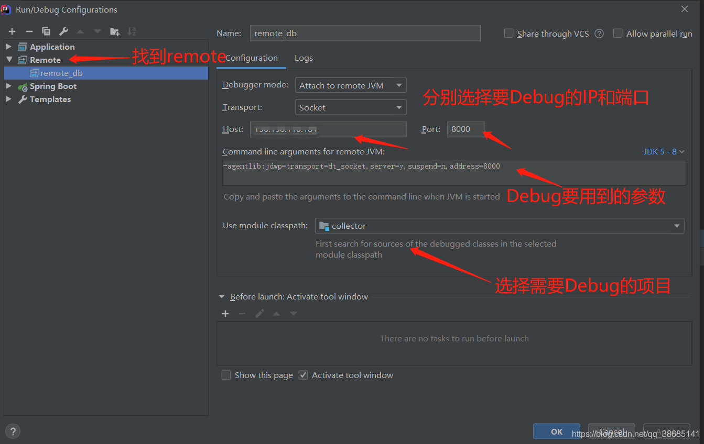The height and width of the screenshot is (444, 704).
Task: Enable Share through VCS
Action: tap(508, 33)
